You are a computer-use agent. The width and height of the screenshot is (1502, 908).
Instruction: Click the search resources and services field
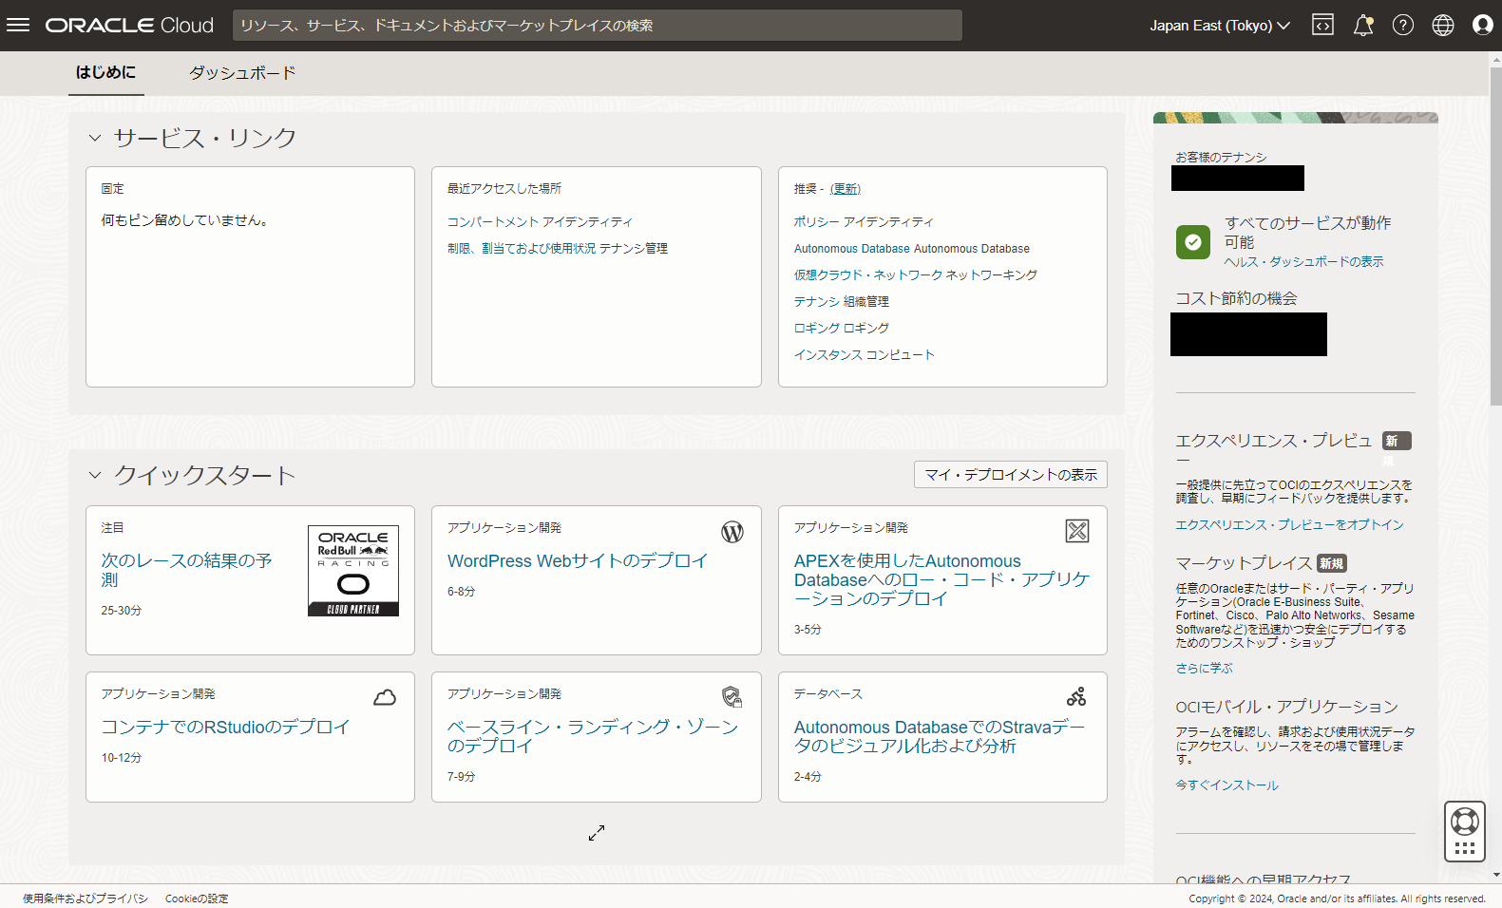coord(597,26)
